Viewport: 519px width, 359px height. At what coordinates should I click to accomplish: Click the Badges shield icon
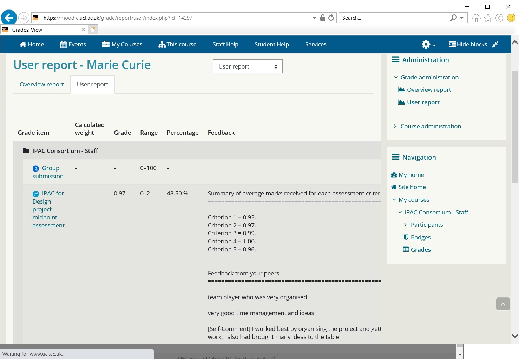click(406, 237)
